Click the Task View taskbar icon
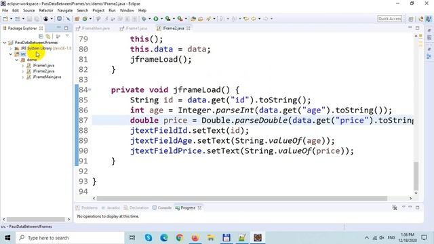The image size is (434, 244). pos(132,238)
